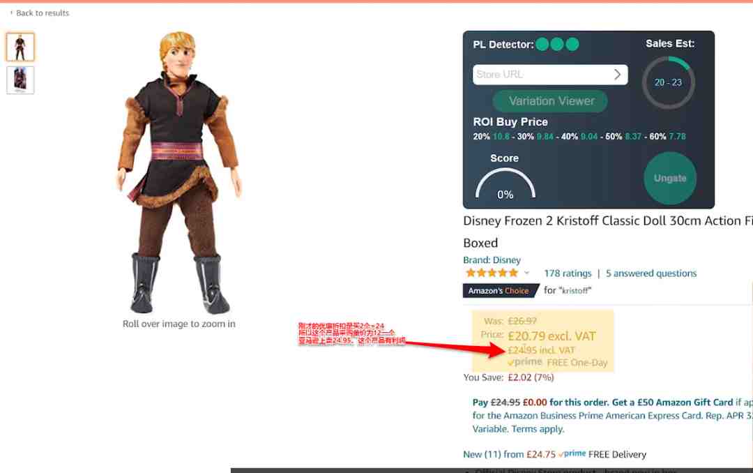This screenshot has height=473, width=753.
Task: Select the first Kristoff doll thumbnail
Action: 20,47
